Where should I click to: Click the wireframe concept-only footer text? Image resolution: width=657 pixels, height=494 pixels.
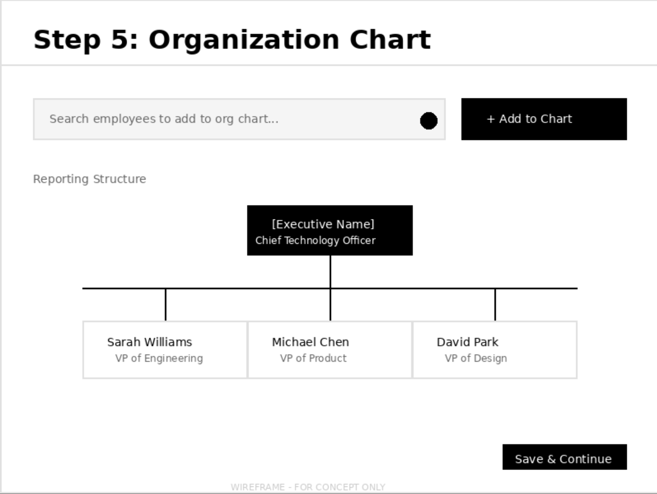tap(308, 487)
